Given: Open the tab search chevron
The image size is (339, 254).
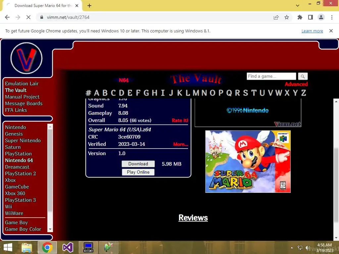Looking at the screenshot, I should [x=298, y=6].
